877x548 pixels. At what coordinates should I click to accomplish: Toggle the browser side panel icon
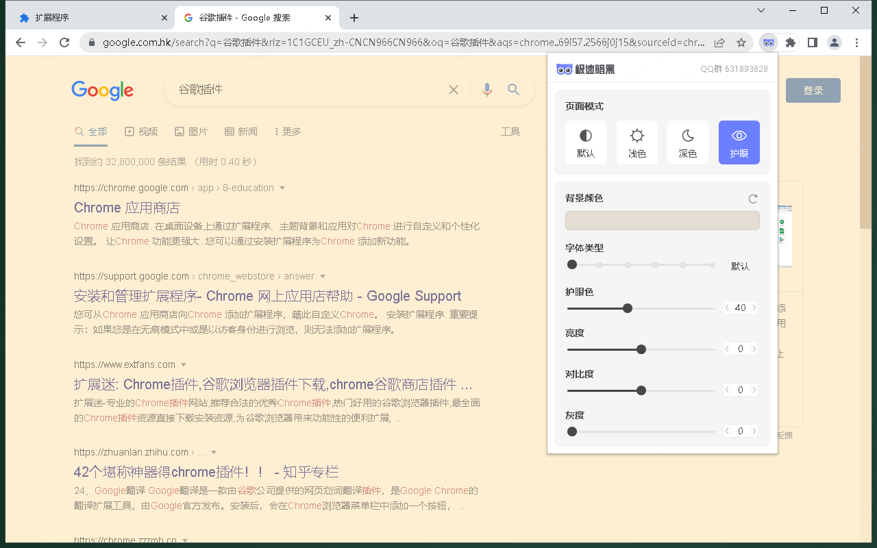coord(813,42)
